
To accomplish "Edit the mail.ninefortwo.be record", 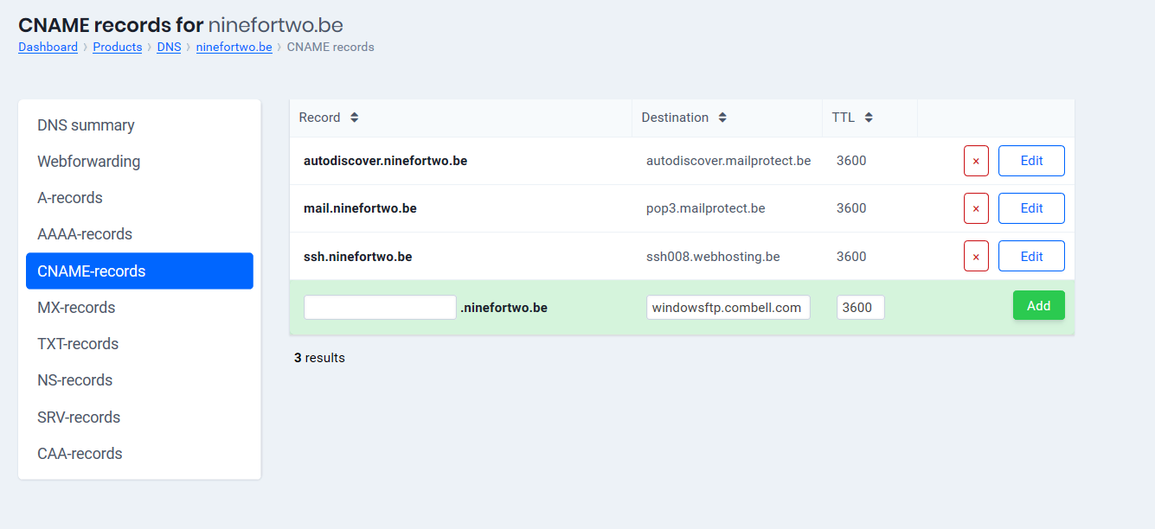I will tap(1031, 208).
